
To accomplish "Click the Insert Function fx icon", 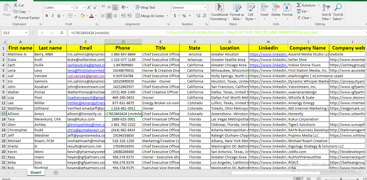I will (x=62, y=33).
